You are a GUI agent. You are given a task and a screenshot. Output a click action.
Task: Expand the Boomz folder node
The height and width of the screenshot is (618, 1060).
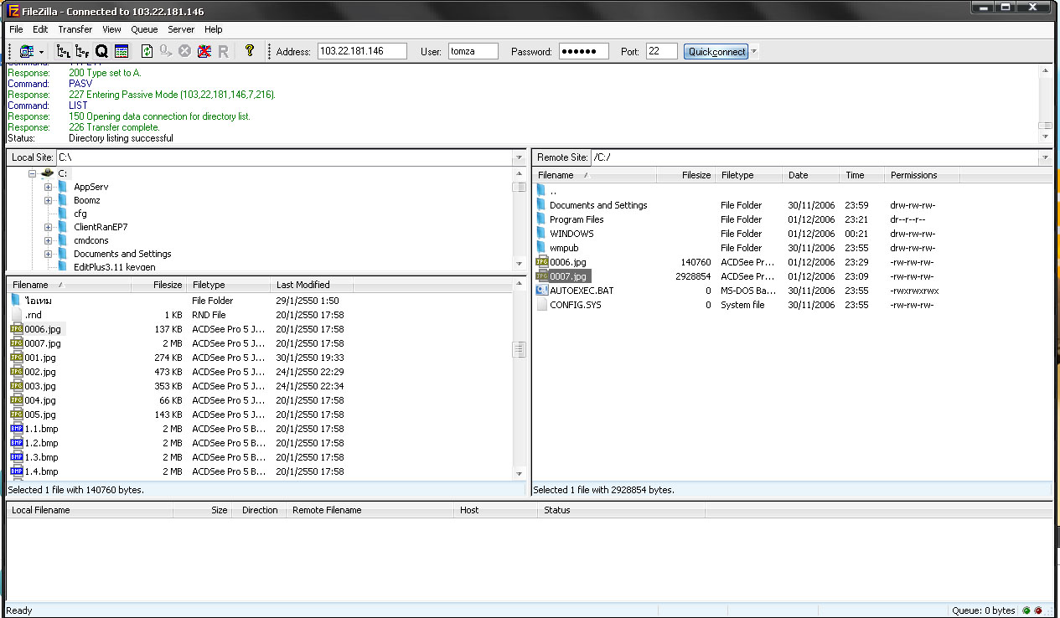49,200
